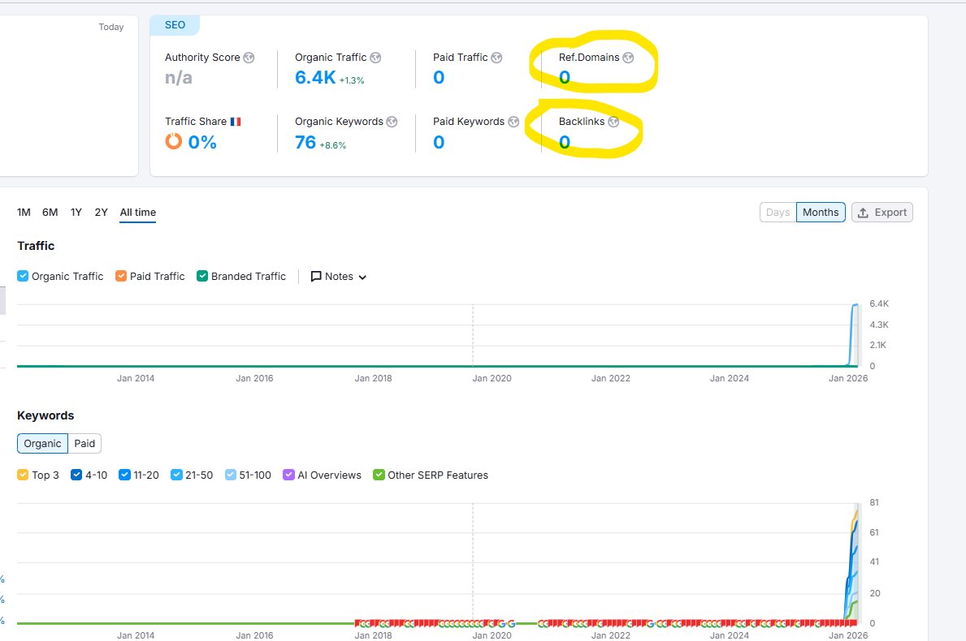The image size is (966, 641).
Task: Click the Jan 2020 label on Traffic chart
Action: click(x=492, y=378)
